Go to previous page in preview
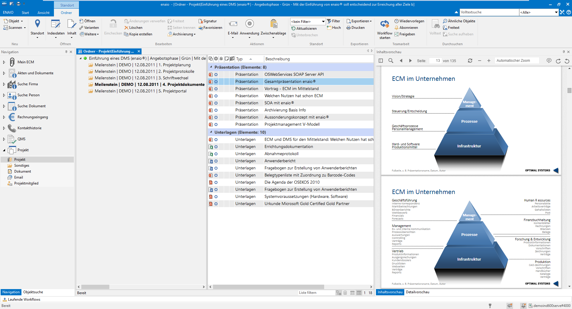The height and width of the screenshot is (309, 572). point(401,61)
